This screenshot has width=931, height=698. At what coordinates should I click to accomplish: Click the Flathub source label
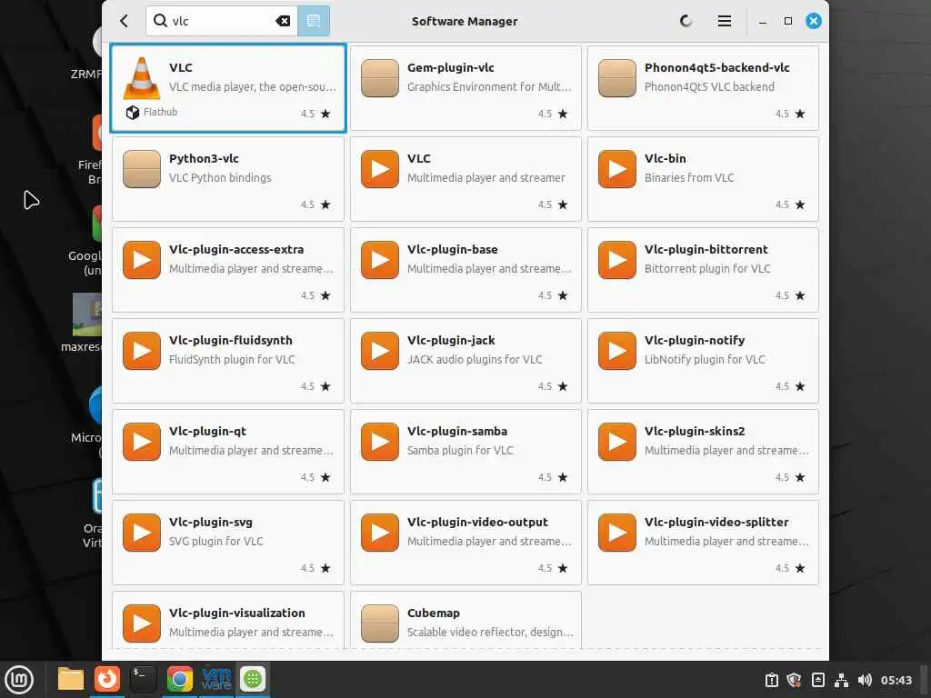pos(160,112)
